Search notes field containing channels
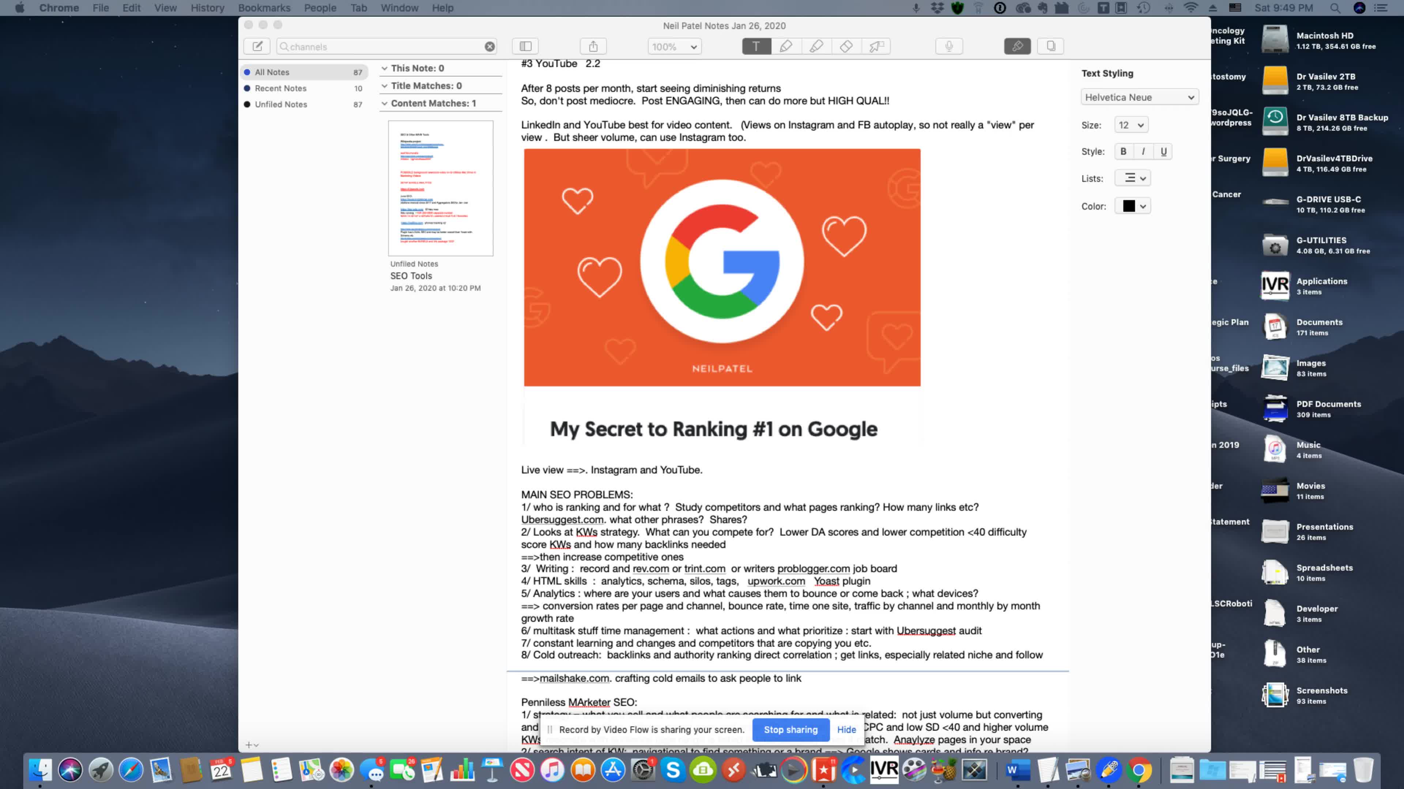The height and width of the screenshot is (789, 1404). (x=387, y=47)
